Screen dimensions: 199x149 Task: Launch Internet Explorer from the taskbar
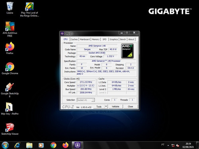(17, 145)
